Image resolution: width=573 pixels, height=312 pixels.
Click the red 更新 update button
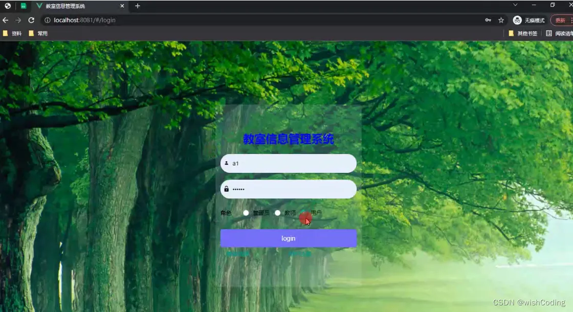561,20
